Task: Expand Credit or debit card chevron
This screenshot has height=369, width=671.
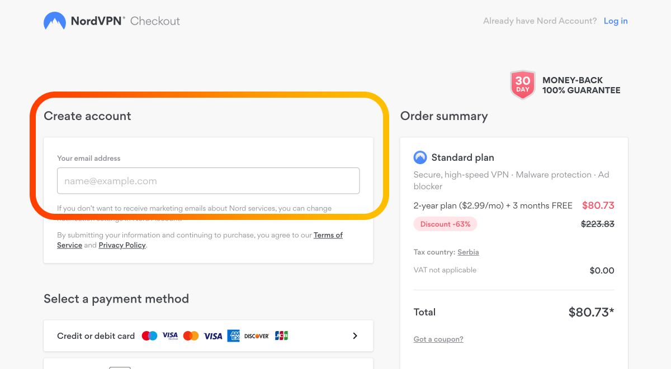Action: pos(355,336)
